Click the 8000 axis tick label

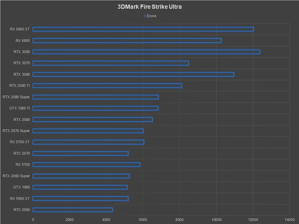(179, 219)
